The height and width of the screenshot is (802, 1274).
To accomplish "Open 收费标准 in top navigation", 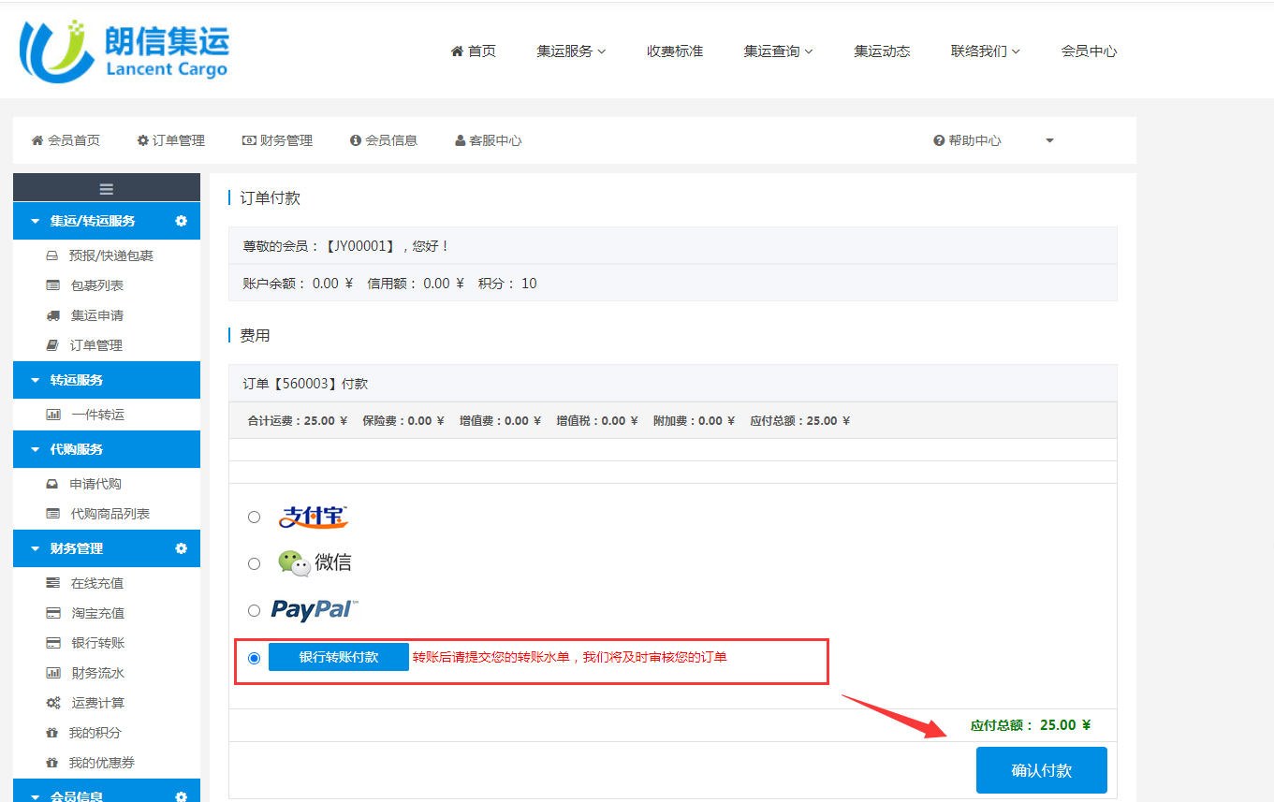I will click(675, 51).
